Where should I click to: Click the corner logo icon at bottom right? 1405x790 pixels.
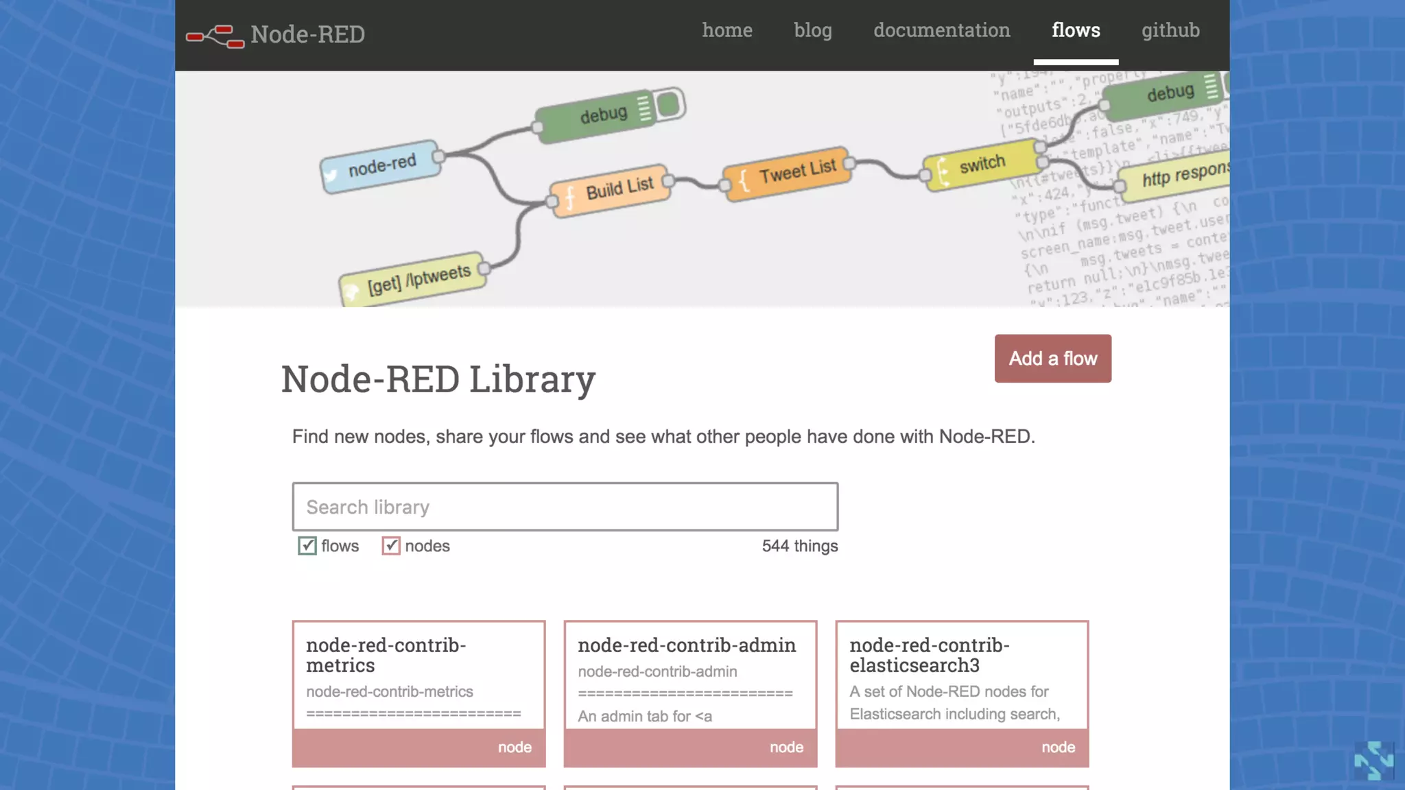(x=1374, y=761)
